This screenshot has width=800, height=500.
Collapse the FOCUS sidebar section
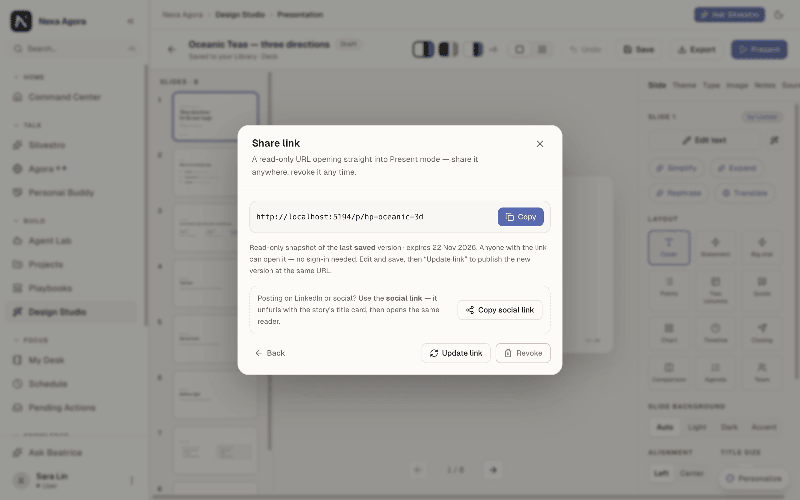coord(31,340)
